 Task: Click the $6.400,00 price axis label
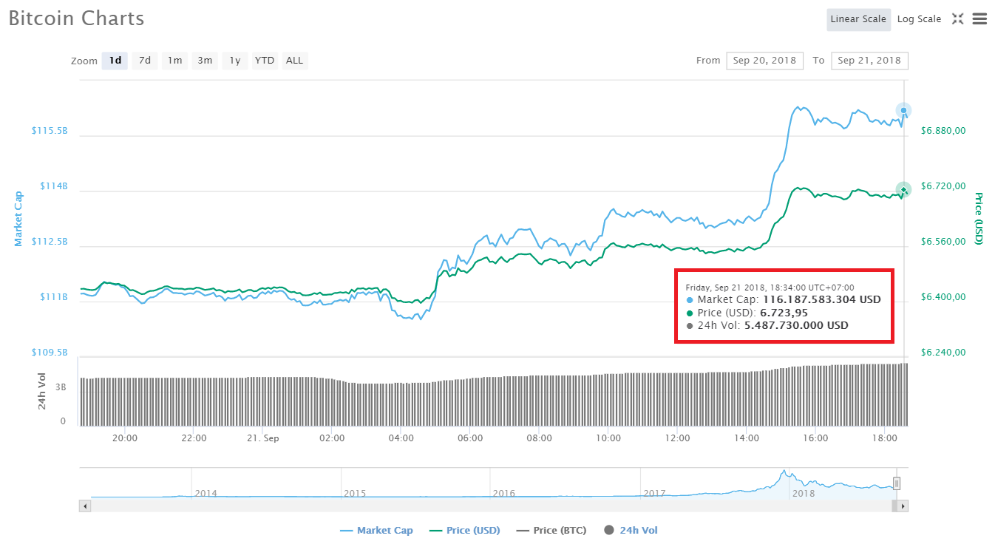[x=943, y=297]
